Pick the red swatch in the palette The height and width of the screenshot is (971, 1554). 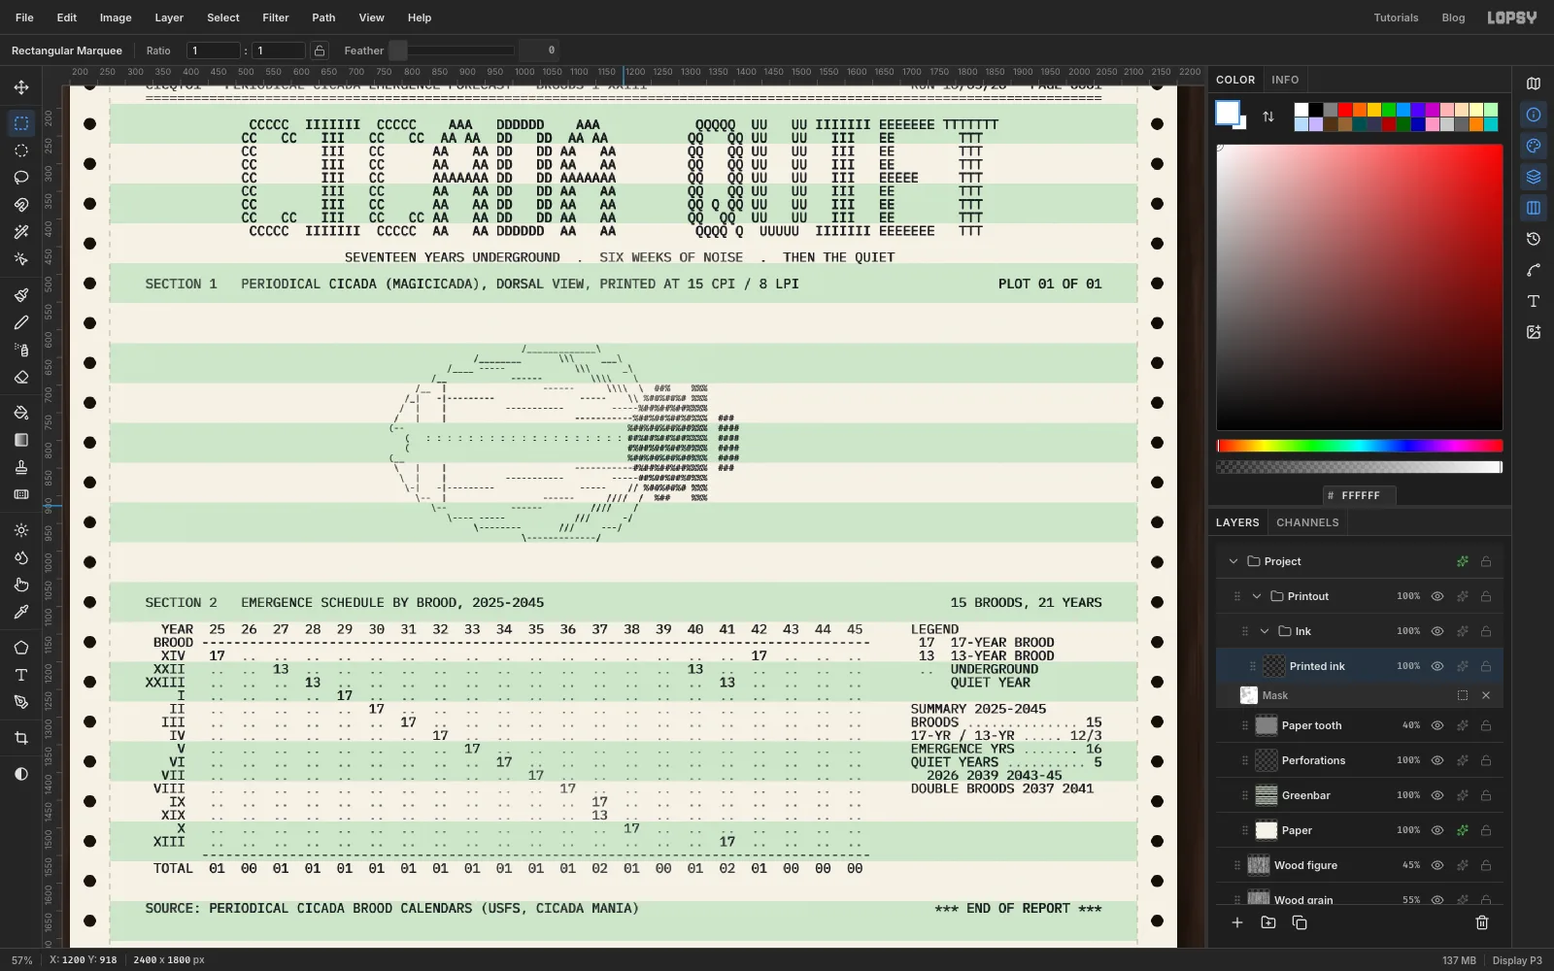(1345, 110)
